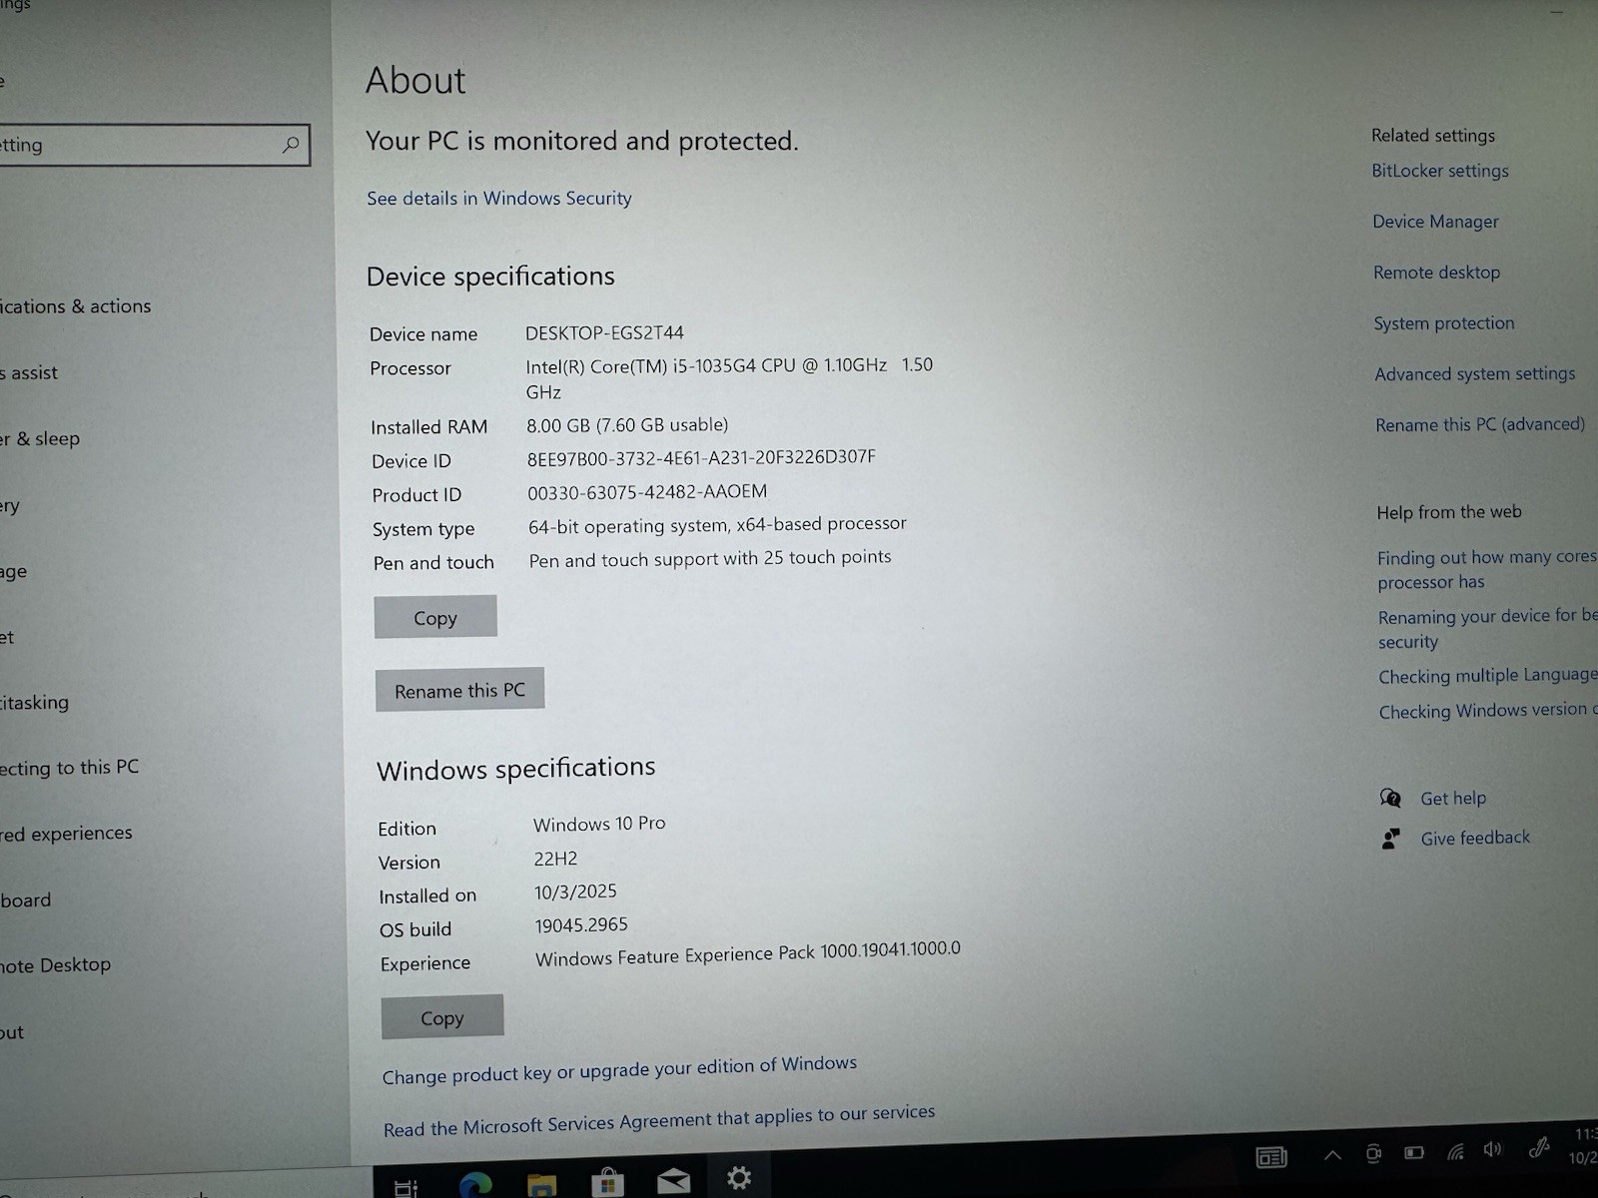This screenshot has height=1198, width=1598.
Task: Click OS build 19045.2965 value
Action: pos(581,925)
